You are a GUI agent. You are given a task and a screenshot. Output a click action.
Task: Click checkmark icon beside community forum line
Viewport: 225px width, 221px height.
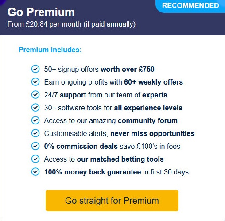click(x=35, y=120)
